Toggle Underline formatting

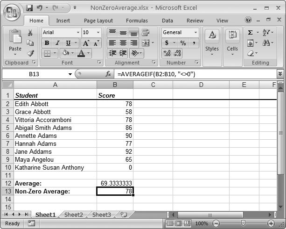pos(68,43)
